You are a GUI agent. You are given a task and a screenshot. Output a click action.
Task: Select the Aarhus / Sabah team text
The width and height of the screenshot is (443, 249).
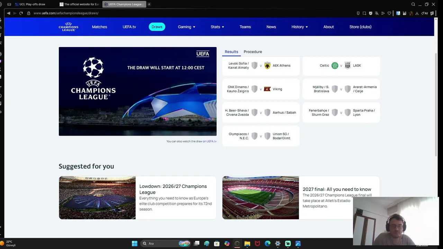[284, 113]
